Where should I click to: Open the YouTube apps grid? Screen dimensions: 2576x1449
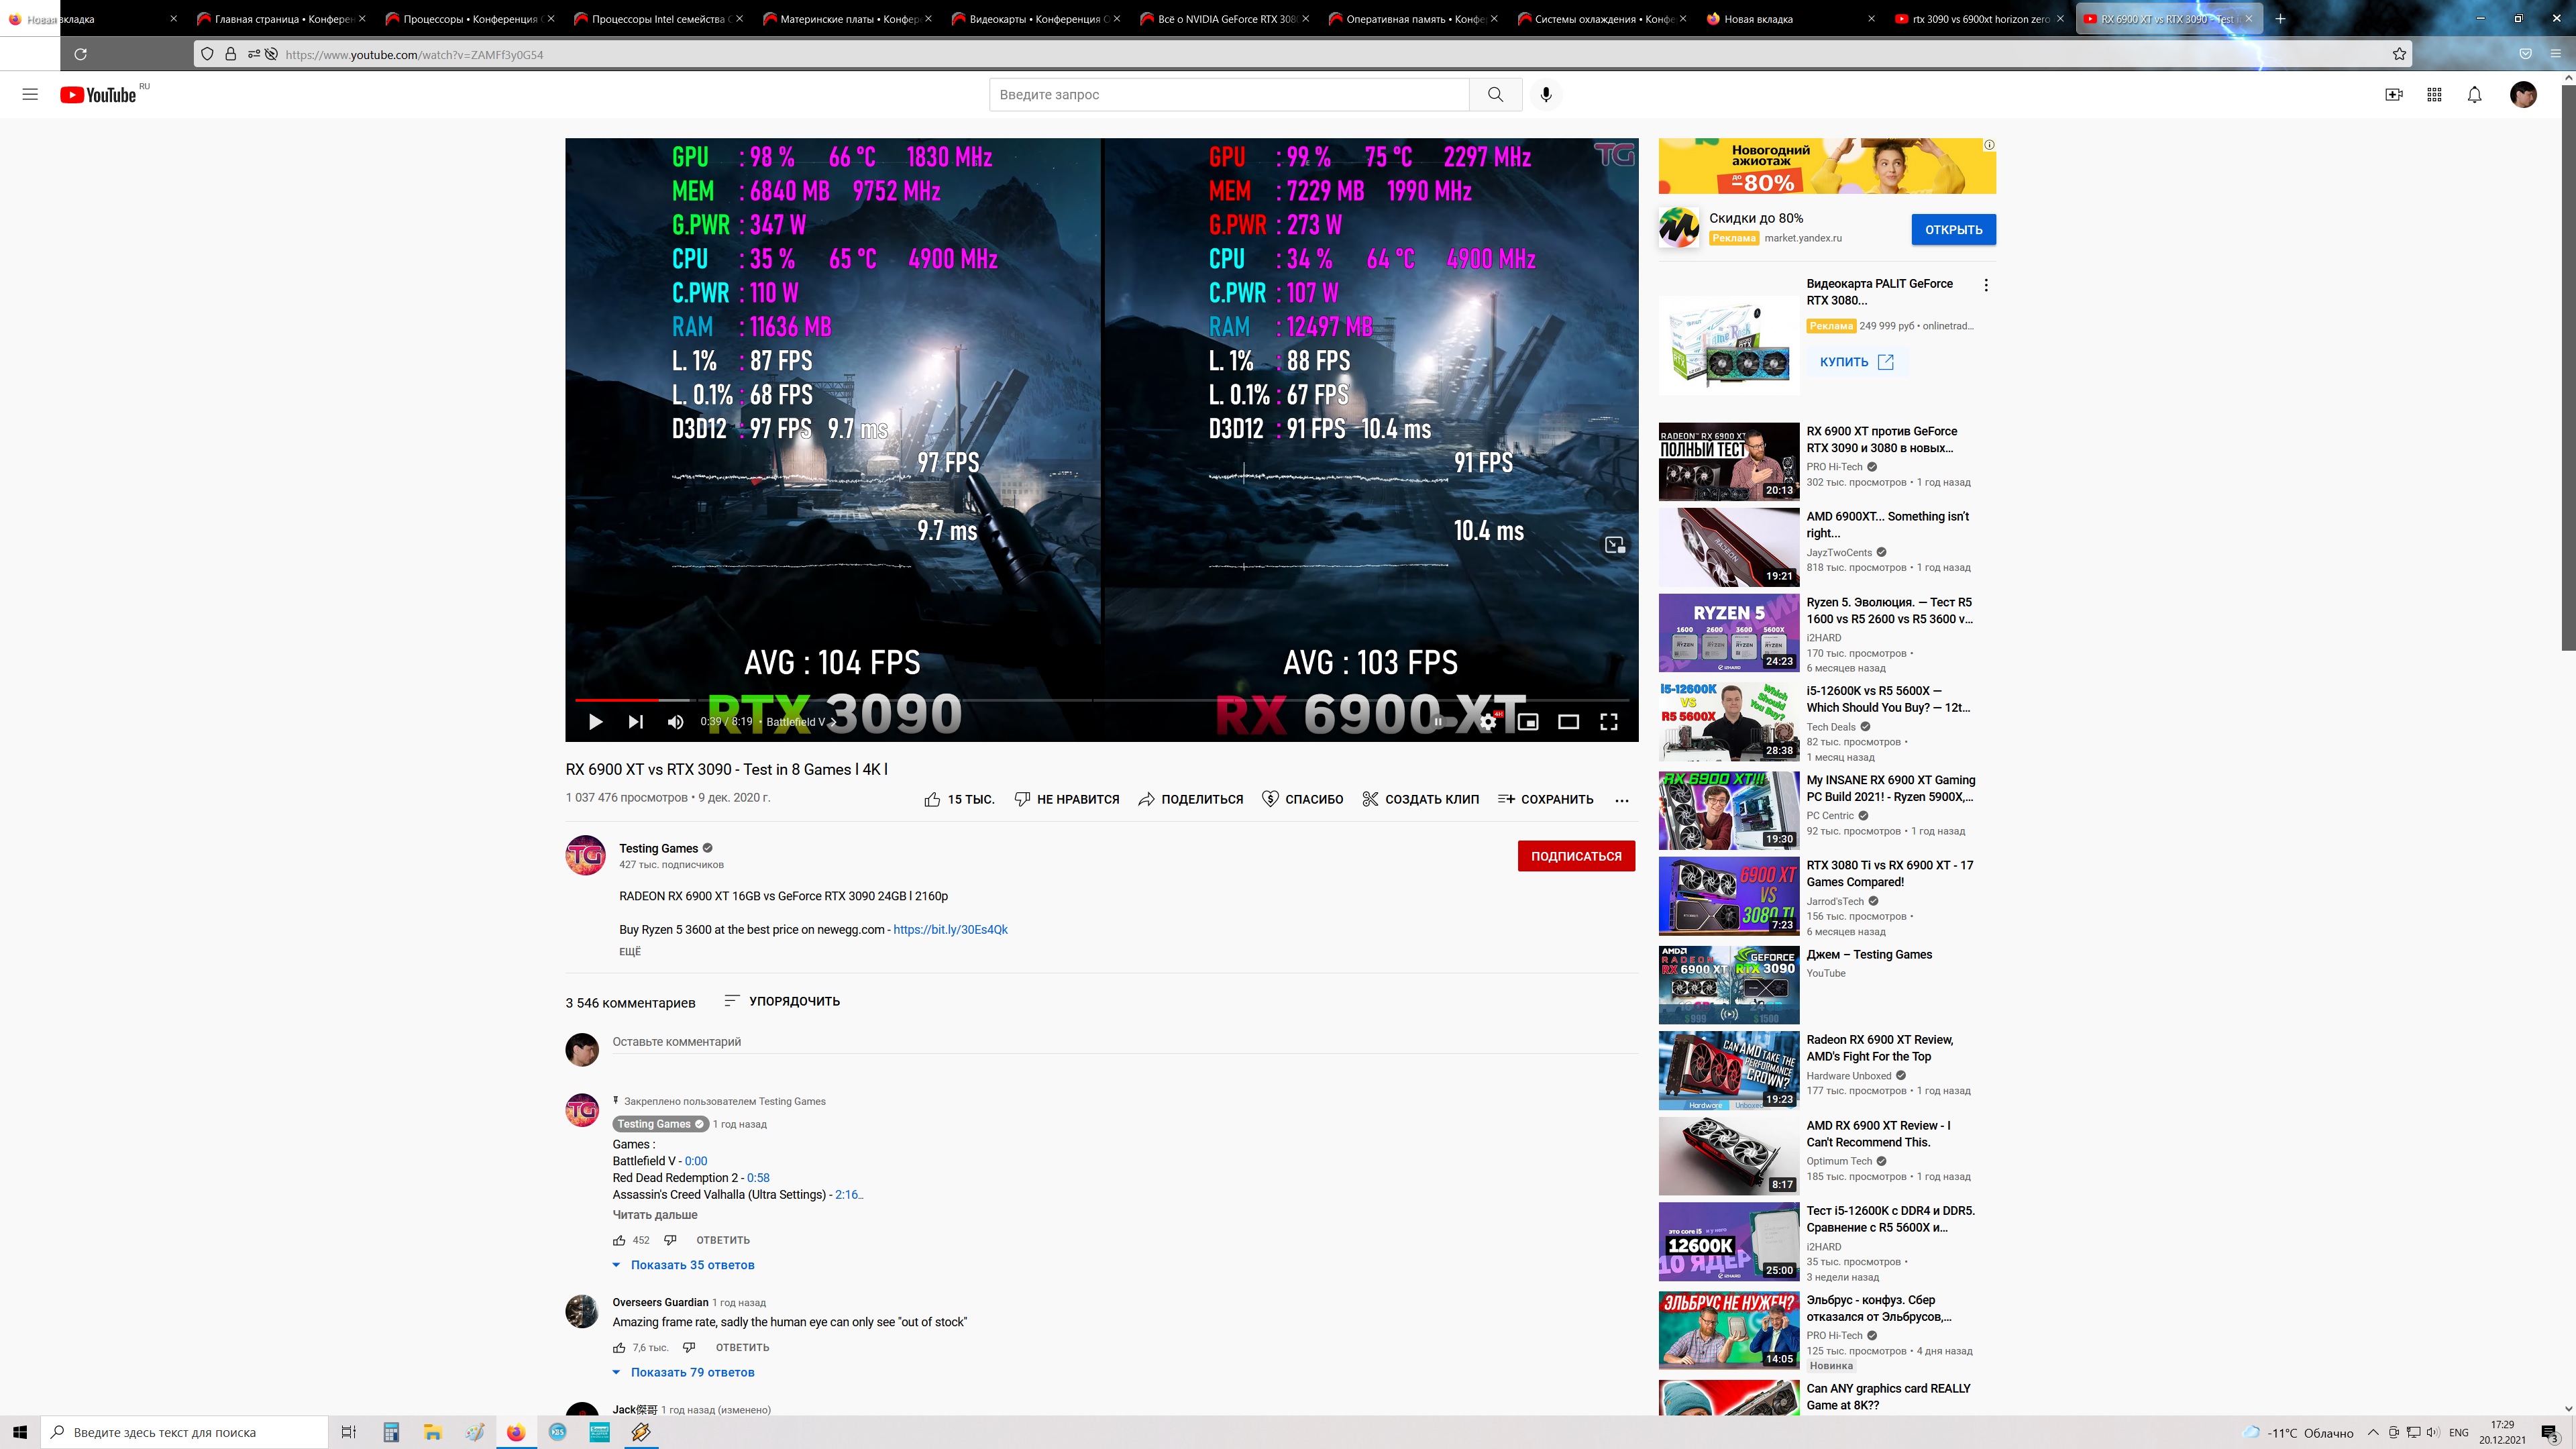click(x=2434, y=94)
